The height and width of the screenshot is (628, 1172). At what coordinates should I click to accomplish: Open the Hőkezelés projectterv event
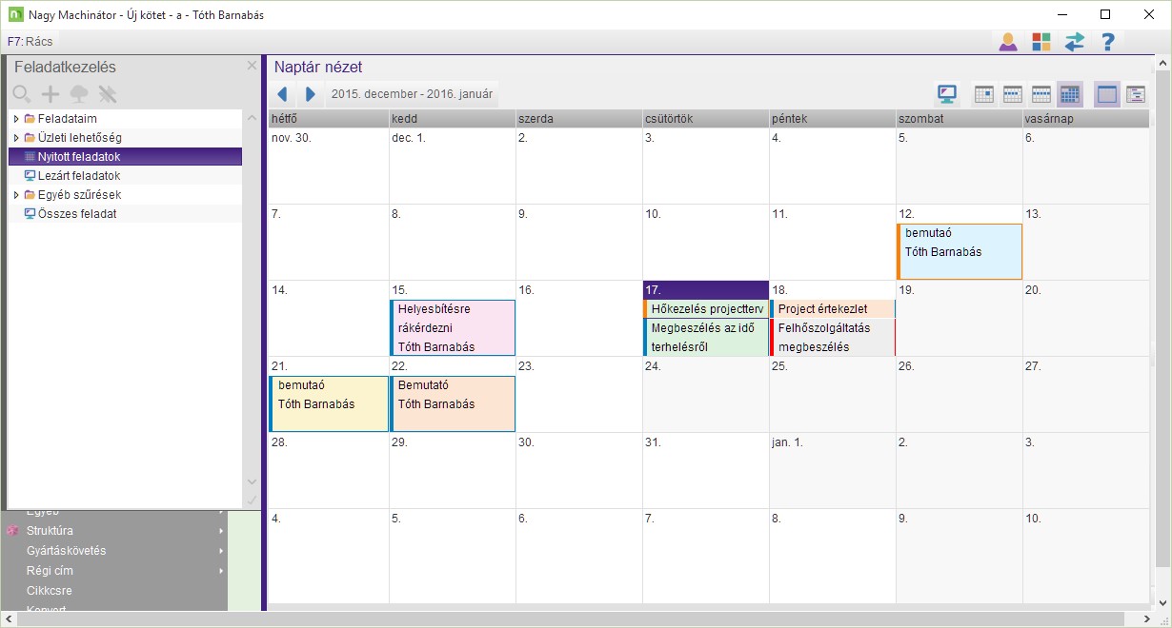pyautogui.click(x=706, y=308)
